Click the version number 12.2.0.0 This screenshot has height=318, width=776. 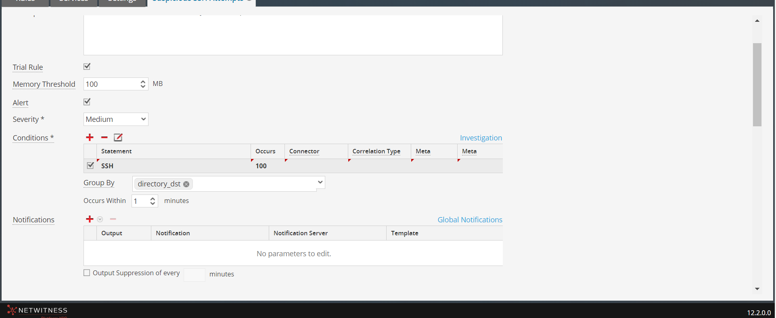(759, 313)
